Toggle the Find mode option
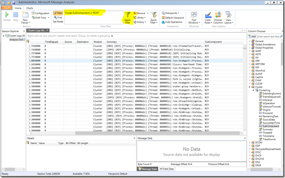Screen dimensions: 285x178 pyautogui.click(x=57, y=17)
